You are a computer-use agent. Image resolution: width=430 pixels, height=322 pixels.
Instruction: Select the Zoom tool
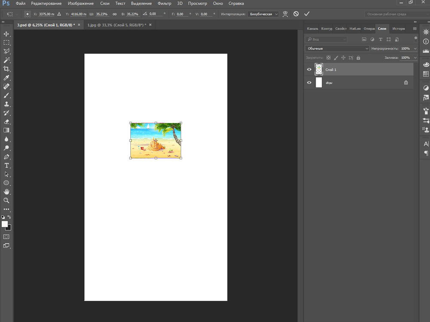click(x=6, y=200)
